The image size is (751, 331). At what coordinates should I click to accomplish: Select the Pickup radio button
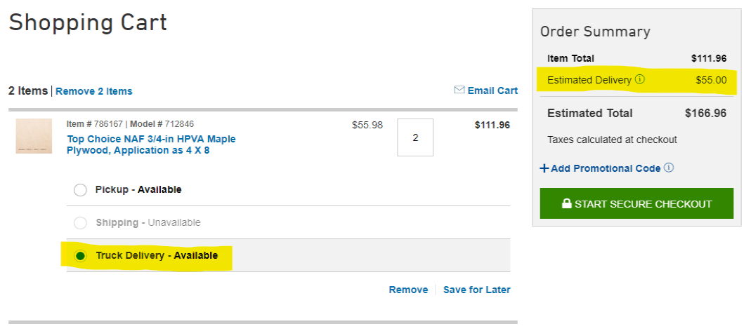[x=81, y=190]
